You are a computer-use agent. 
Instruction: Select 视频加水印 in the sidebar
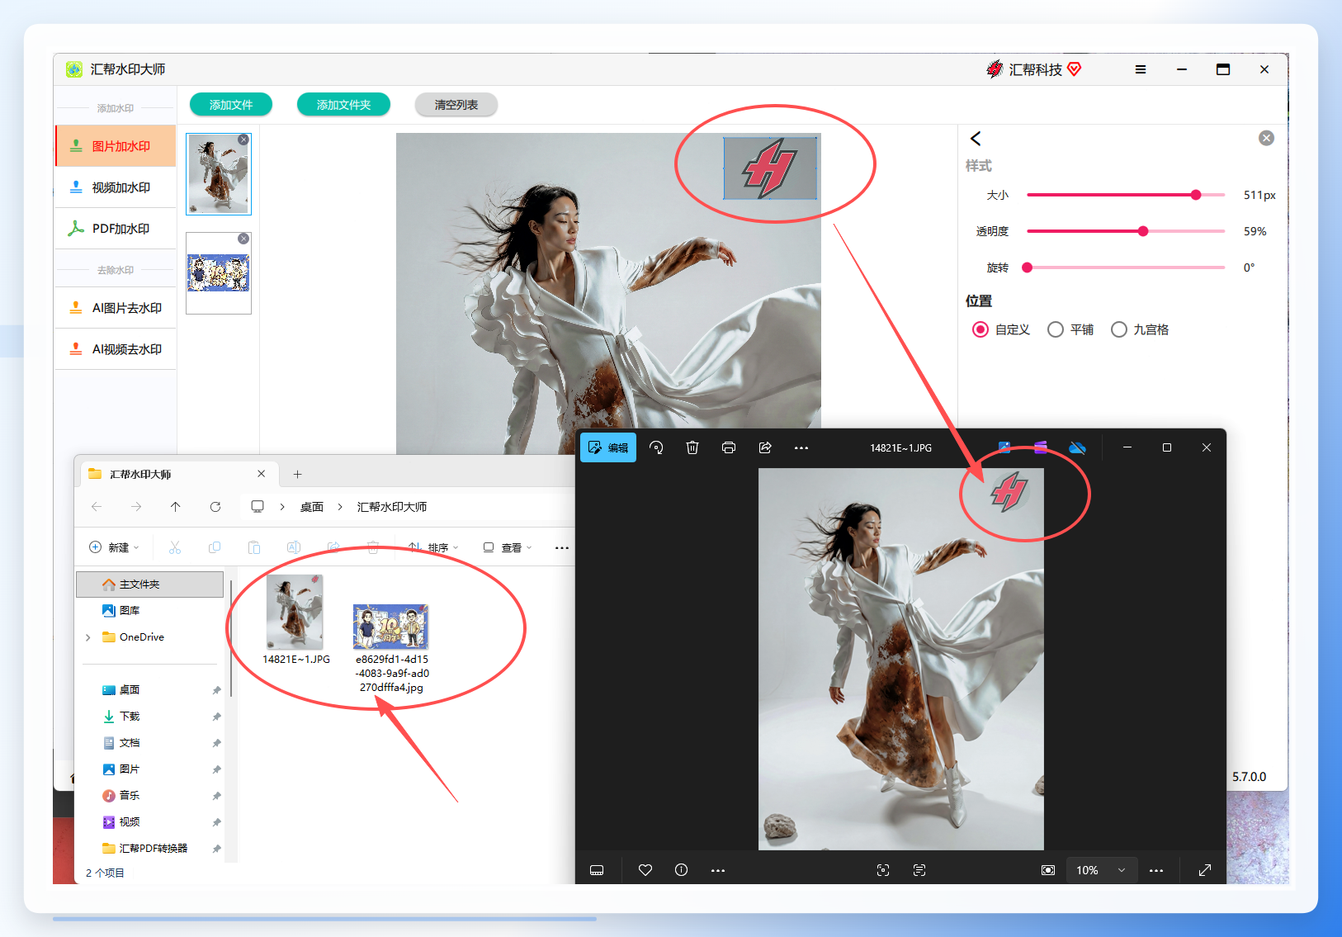[x=116, y=187]
